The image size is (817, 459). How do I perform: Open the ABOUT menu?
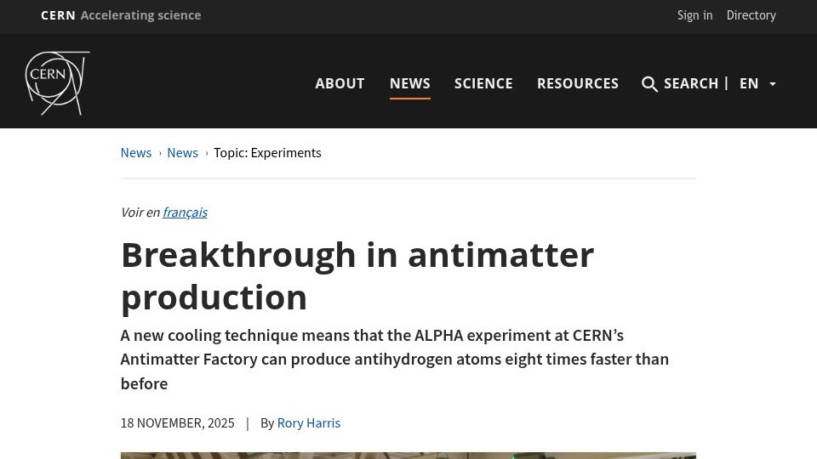(340, 84)
